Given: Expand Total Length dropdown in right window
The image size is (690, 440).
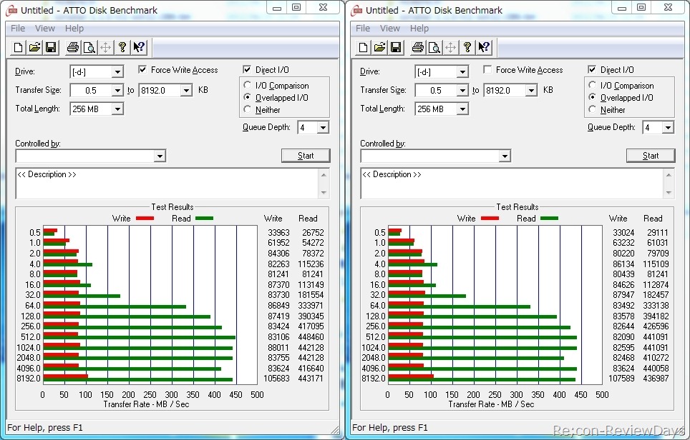Looking at the screenshot, I should tap(462, 109).
